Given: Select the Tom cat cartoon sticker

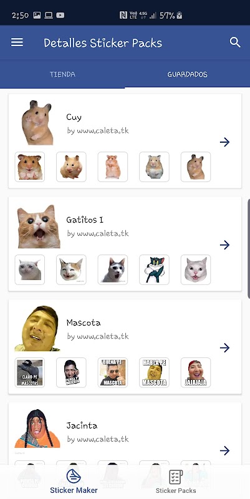Looking at the screenshot, I should [x=154, y=269].
